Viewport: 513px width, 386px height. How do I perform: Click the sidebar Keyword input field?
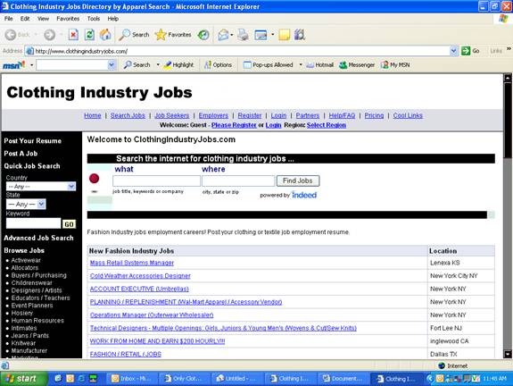(x=33, y=223)
